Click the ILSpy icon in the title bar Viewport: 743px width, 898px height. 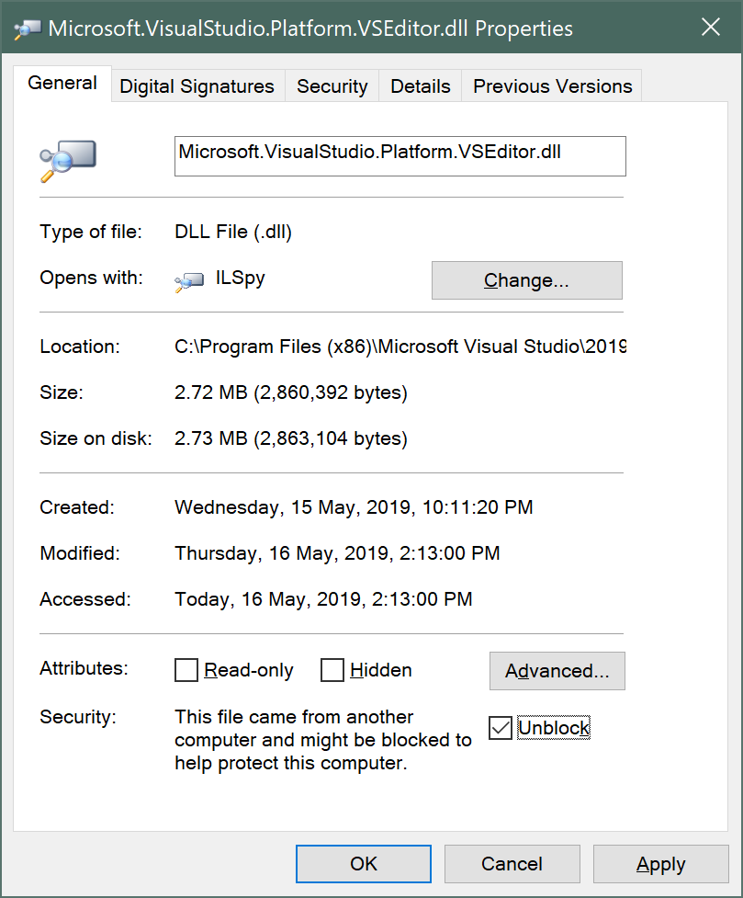28,28
